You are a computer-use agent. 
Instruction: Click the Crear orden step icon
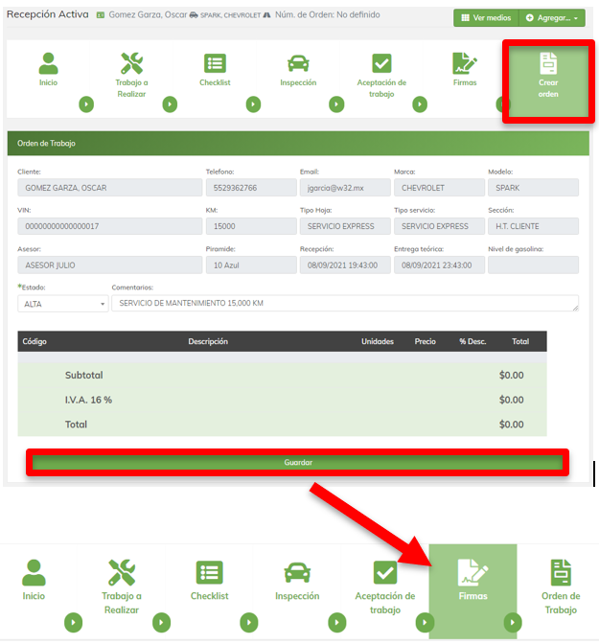coord(547,64)
